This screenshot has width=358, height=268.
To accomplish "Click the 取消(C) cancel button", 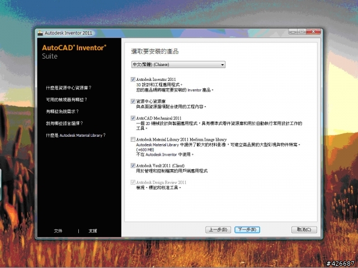I will (x=304, y=229).
